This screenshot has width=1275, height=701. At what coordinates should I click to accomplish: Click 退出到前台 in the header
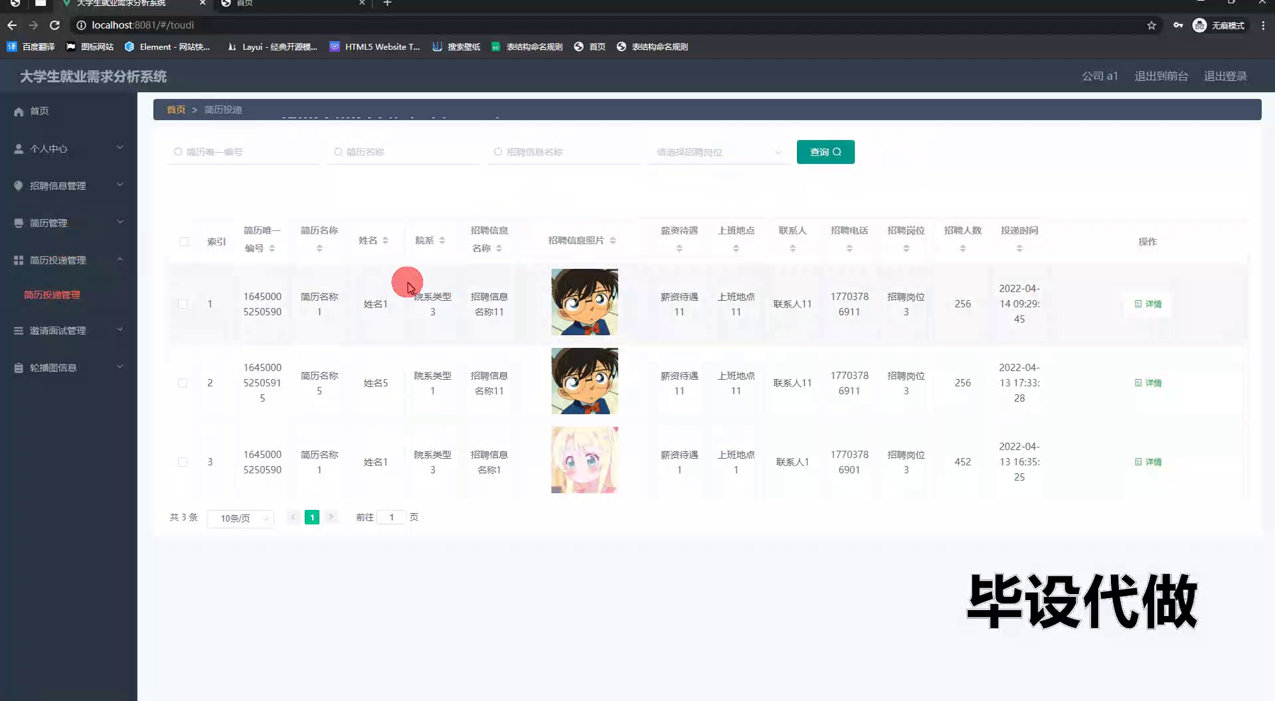pyautogui.click(x=1161, y=76)
